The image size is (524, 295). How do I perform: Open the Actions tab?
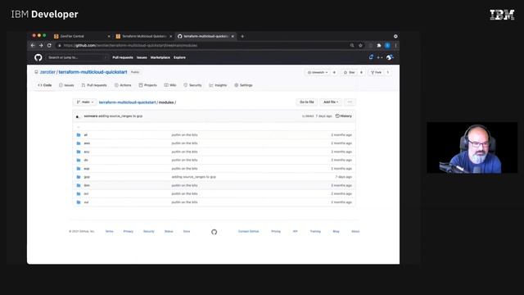click(x=123, y=85)
